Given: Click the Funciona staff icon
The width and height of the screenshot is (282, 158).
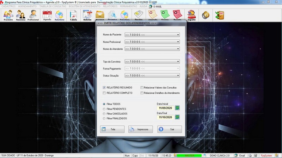Looking at the screenshot, I should point(21,15).
